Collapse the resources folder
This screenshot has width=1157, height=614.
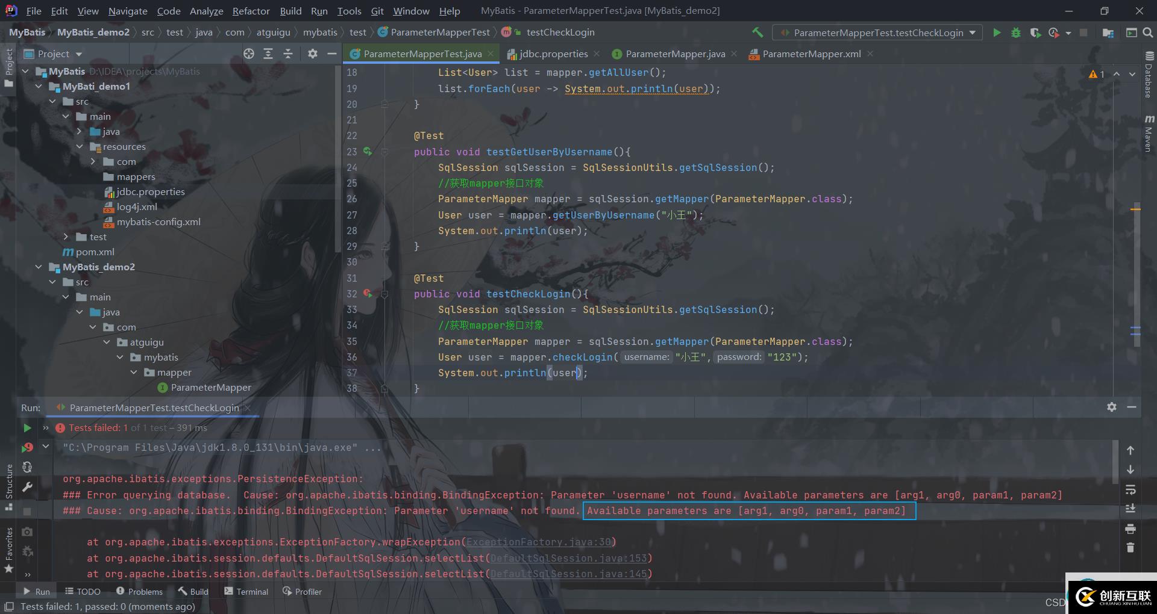[79, 146]
